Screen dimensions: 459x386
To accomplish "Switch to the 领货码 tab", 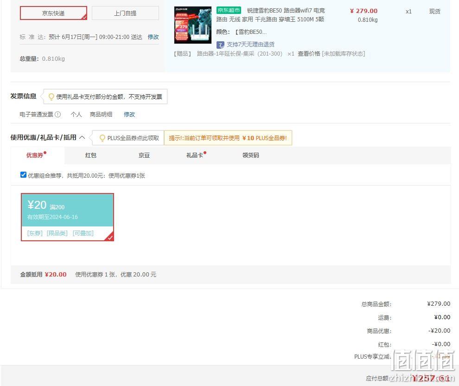I will (250, 155).
